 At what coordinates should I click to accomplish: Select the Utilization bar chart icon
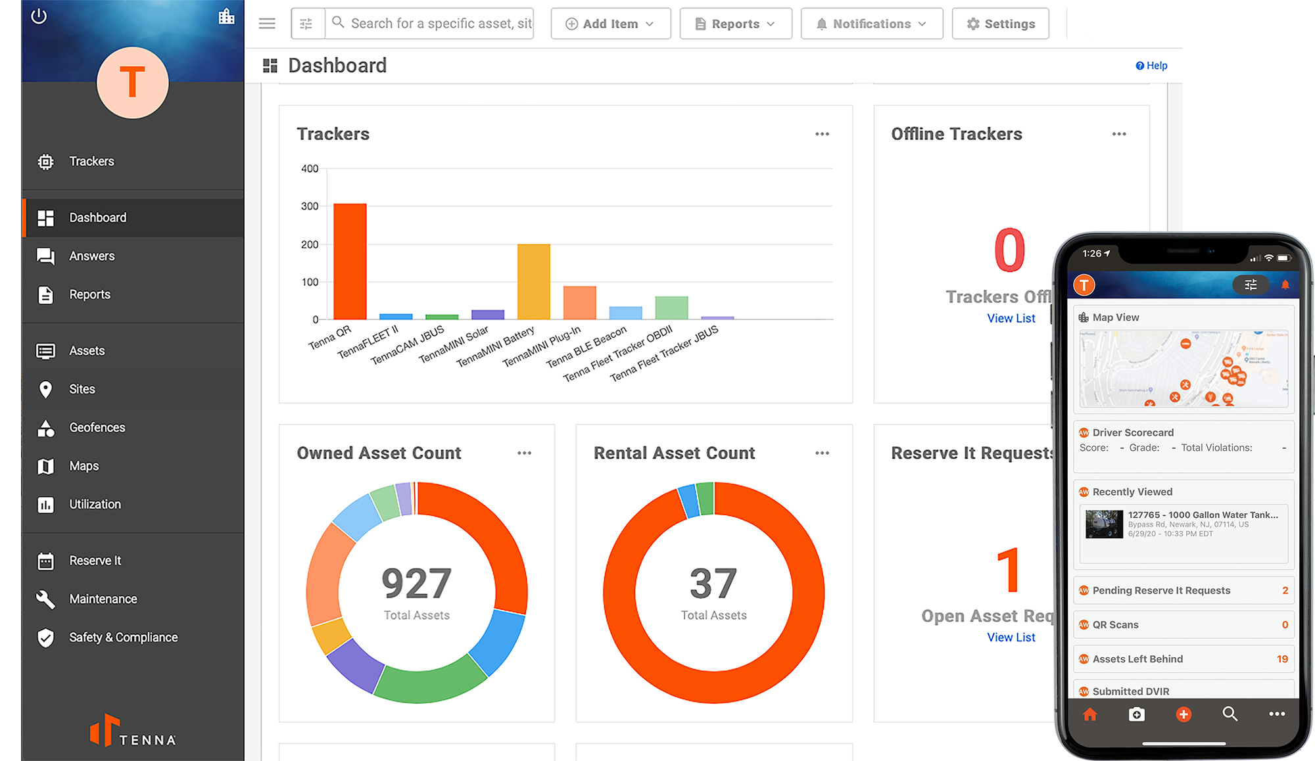coord(45,505)
